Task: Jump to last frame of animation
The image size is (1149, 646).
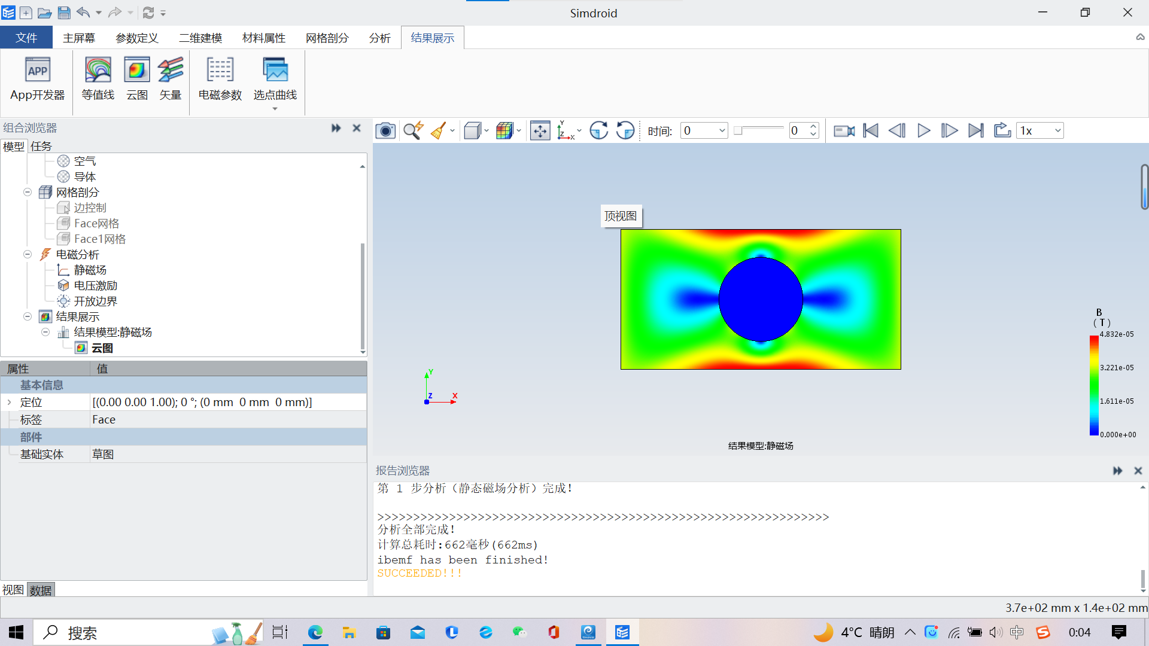Action: click(x=976, y=130)
